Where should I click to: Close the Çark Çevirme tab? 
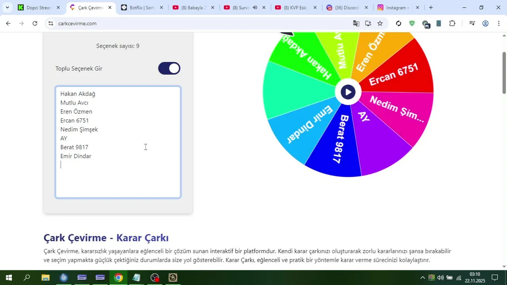pos(110,8)
